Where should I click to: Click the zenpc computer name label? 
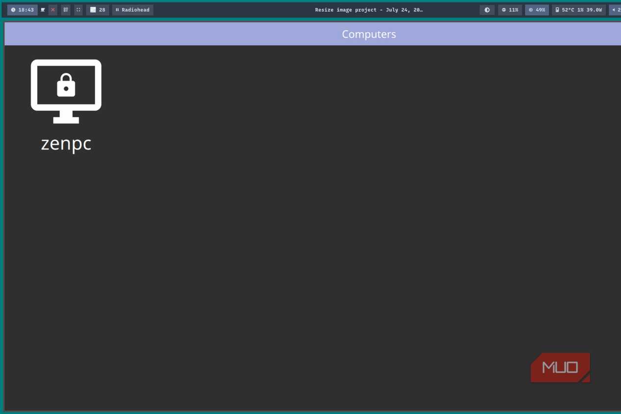(x=66, y=144)
